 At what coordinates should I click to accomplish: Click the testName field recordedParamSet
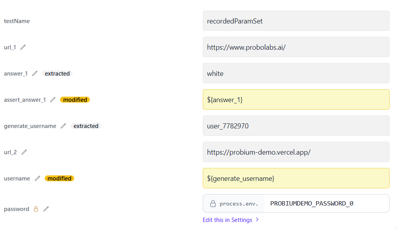pos(296,21)
